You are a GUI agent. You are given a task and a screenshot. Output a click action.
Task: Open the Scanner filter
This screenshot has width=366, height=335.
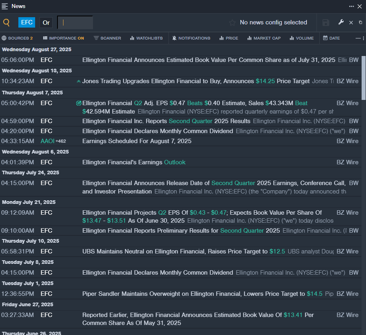[107, 38]
